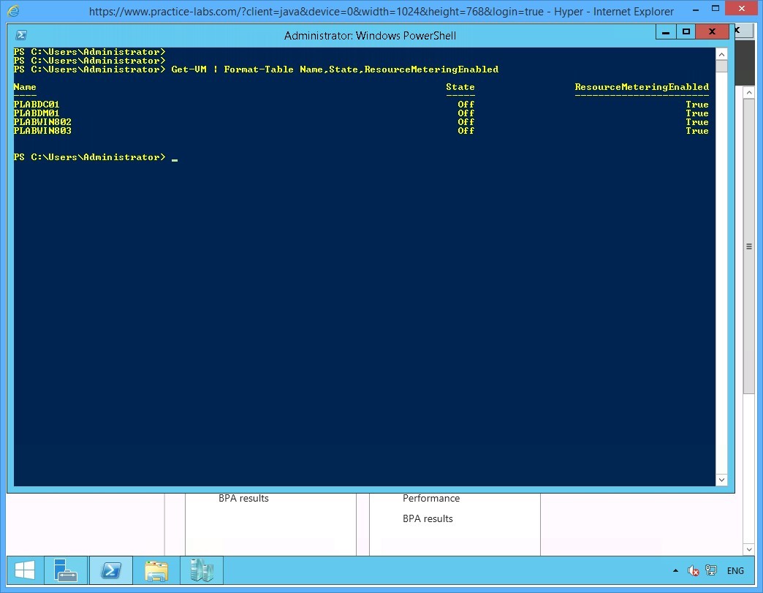The width and height of the screenshot is (763, 593).
Task: Unmute the speaker icon in the system tray
Action: [x=693, y=570]
